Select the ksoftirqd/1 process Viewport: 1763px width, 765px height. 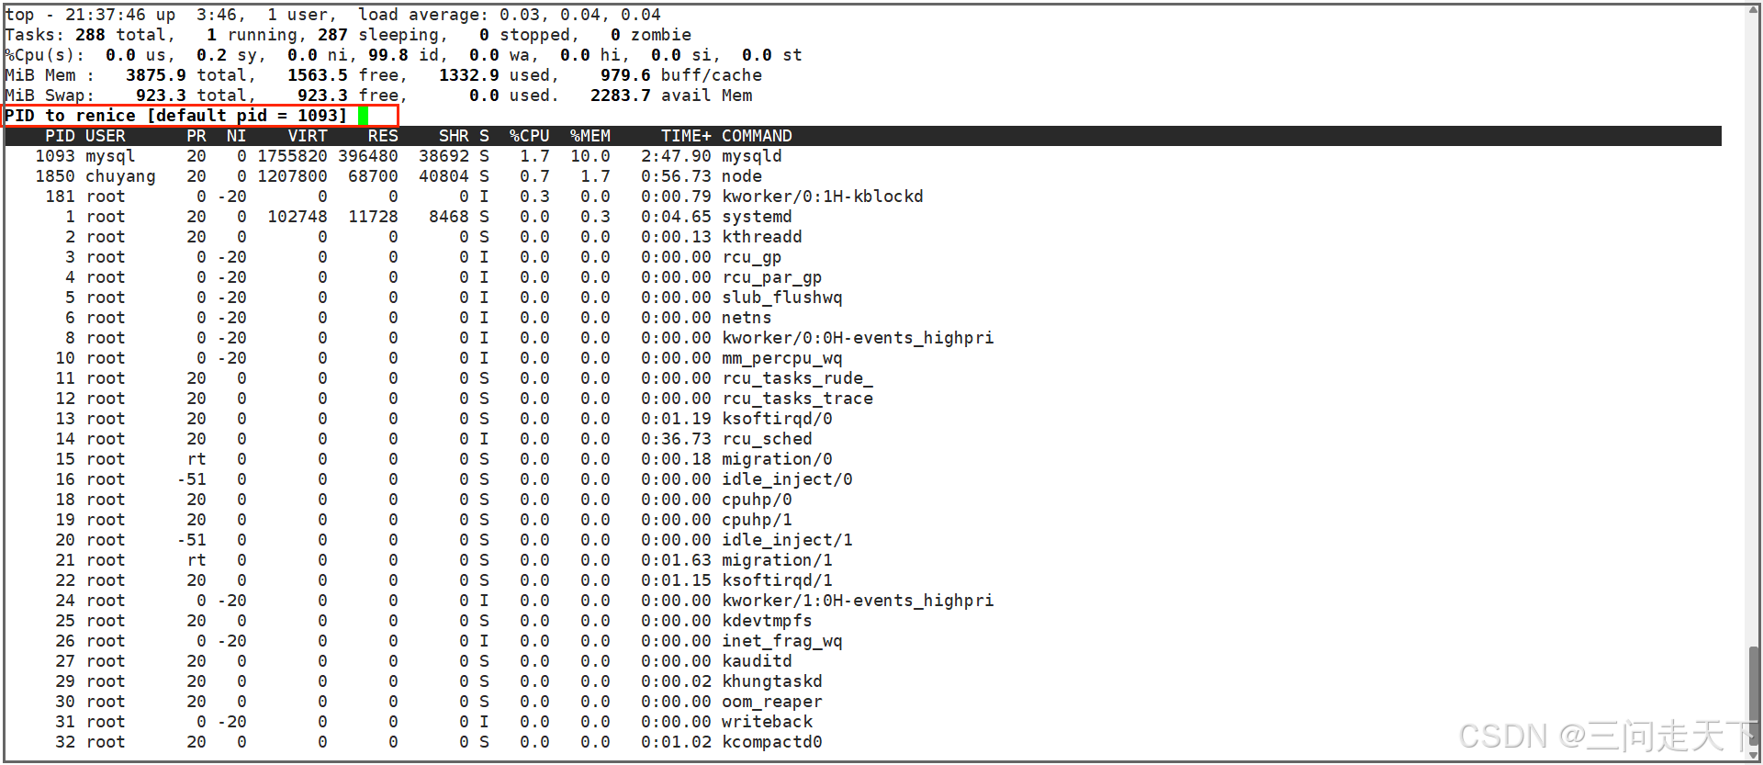pyautogui.click(x=777, y=580)
